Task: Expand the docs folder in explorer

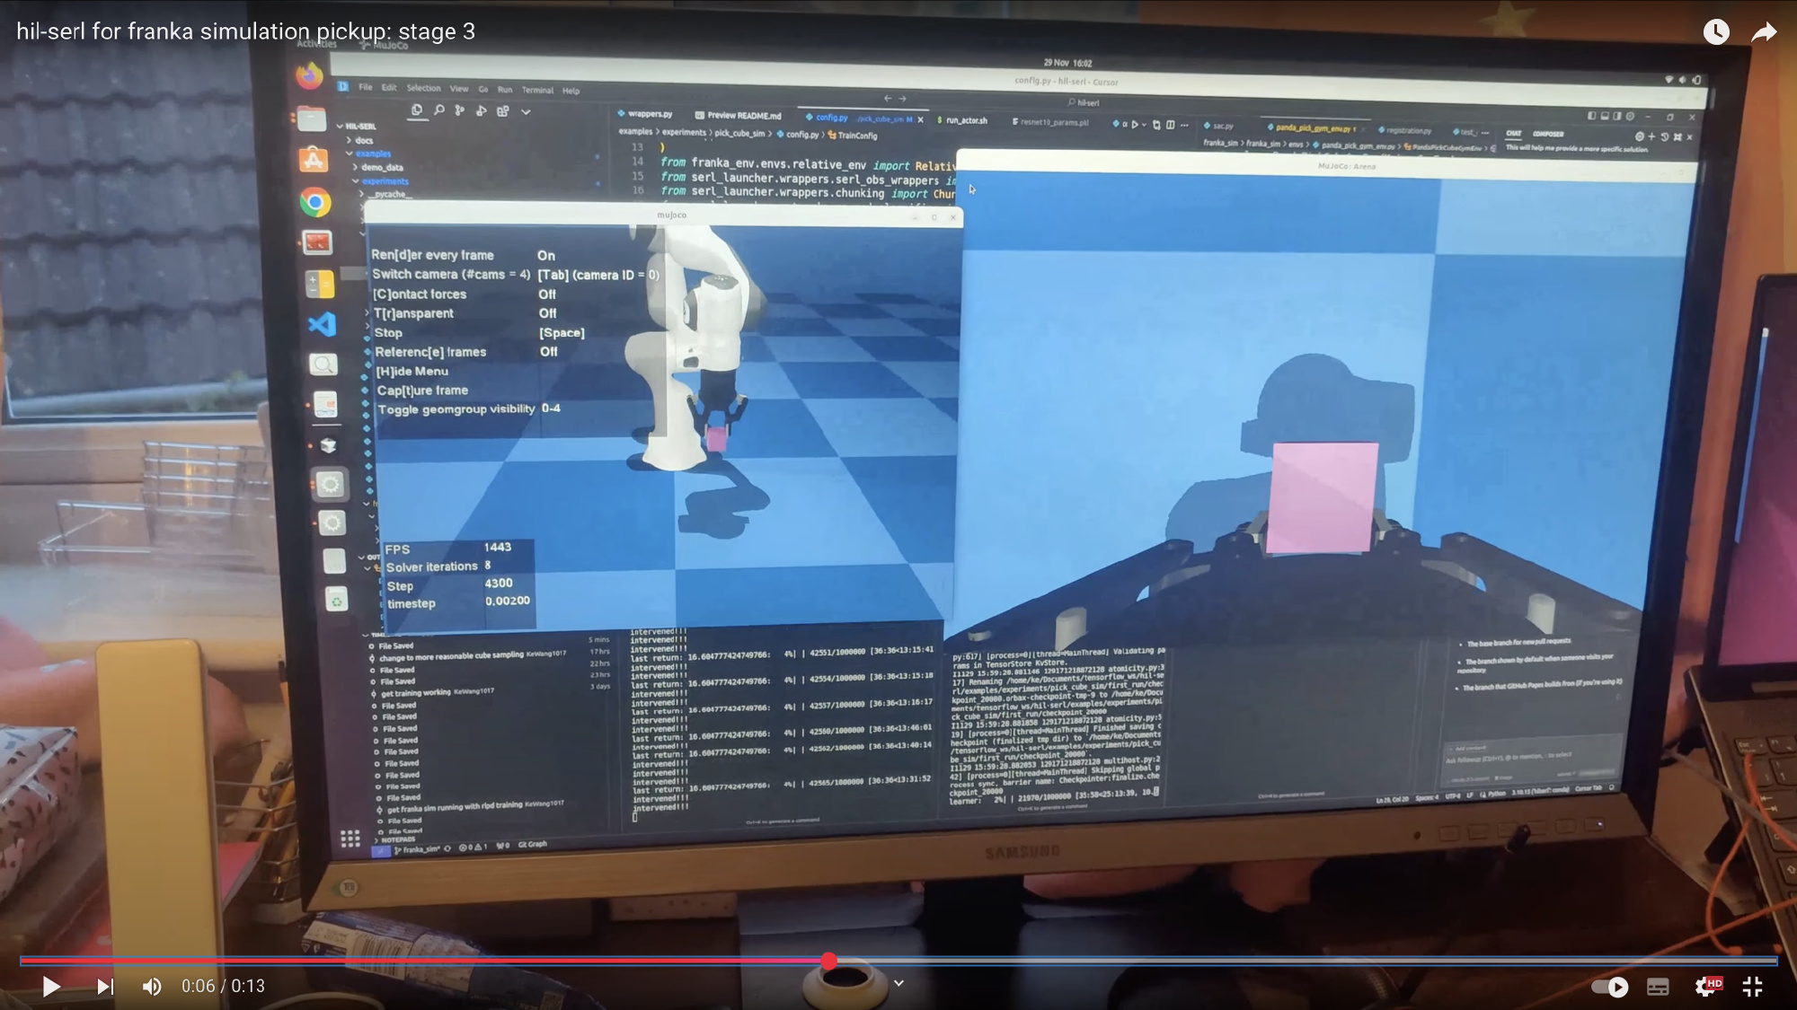Action: pyautogui.click(x=362, y=140)
